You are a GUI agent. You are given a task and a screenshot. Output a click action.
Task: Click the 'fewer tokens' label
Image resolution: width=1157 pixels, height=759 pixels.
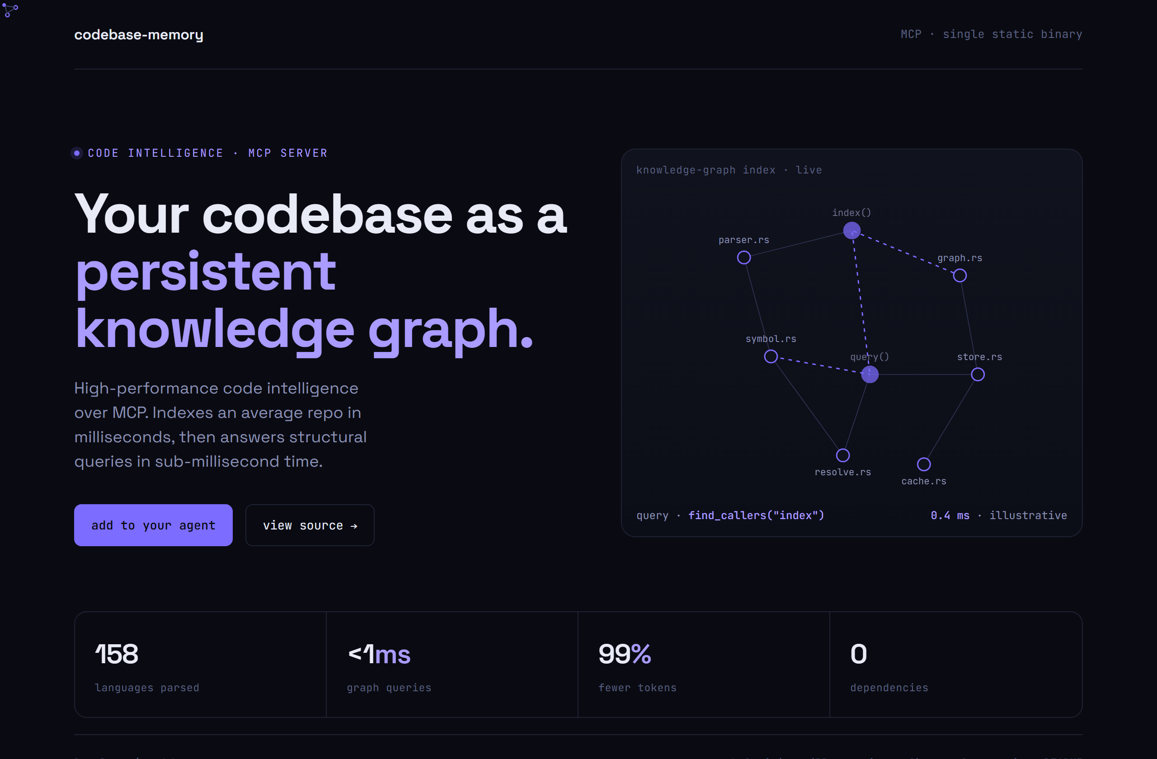[x=637, y=688]
